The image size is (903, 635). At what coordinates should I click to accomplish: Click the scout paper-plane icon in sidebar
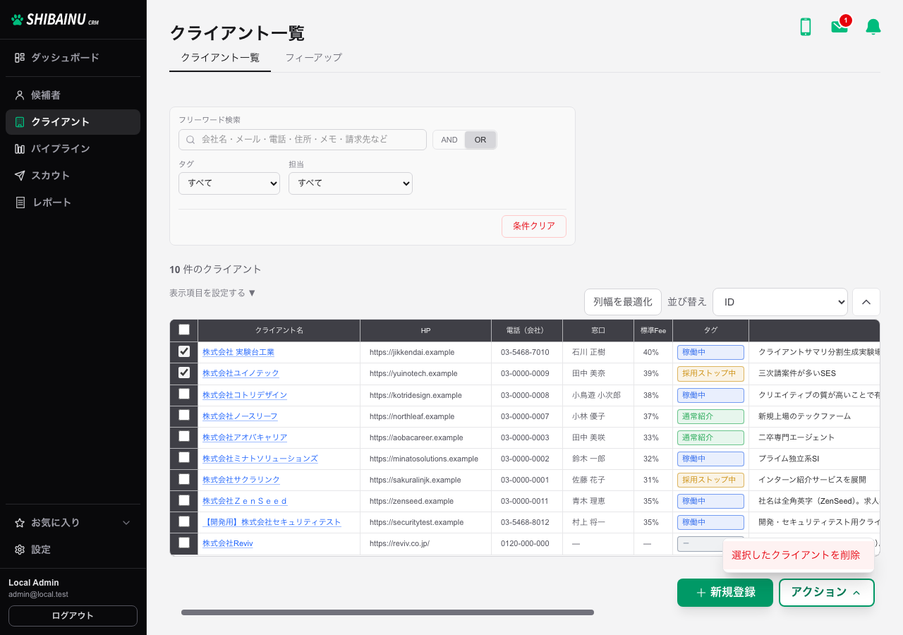point(20,176)
